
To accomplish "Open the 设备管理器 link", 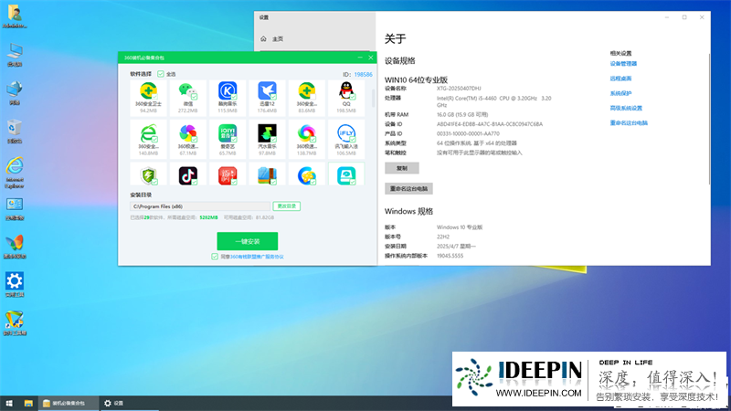I will (x=623, y=64).
